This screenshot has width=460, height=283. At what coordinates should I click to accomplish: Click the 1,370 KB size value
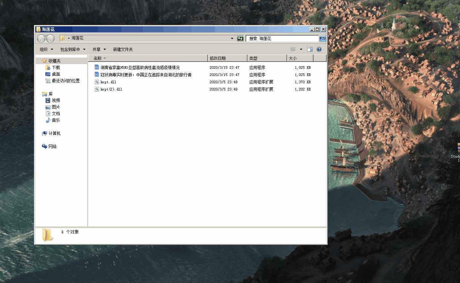click(x=303, y=82)
